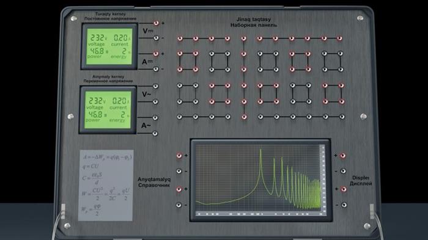Click the DC voltmeter positive red terminal
The image size is (428, 240).
(156, 23)
